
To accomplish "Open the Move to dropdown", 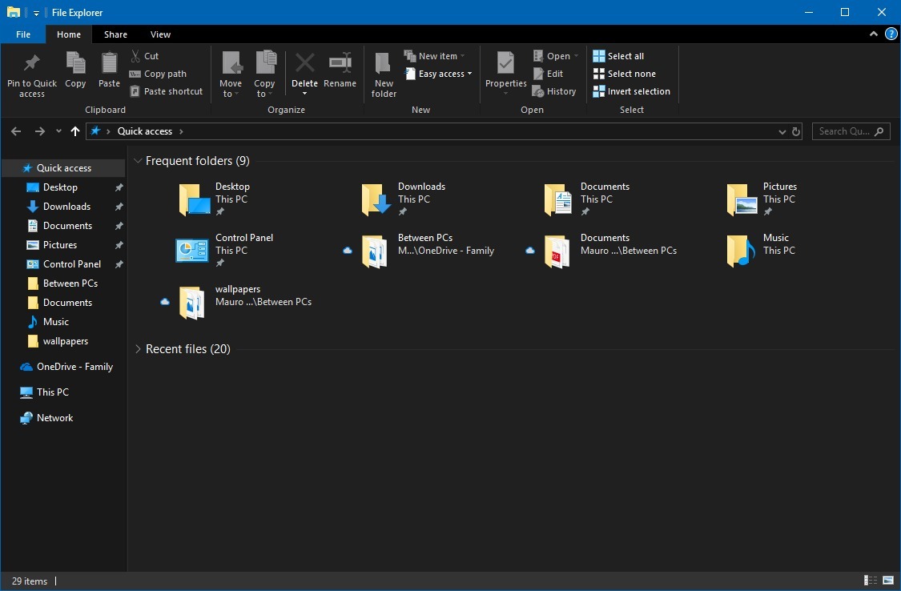I will (231, 74).
